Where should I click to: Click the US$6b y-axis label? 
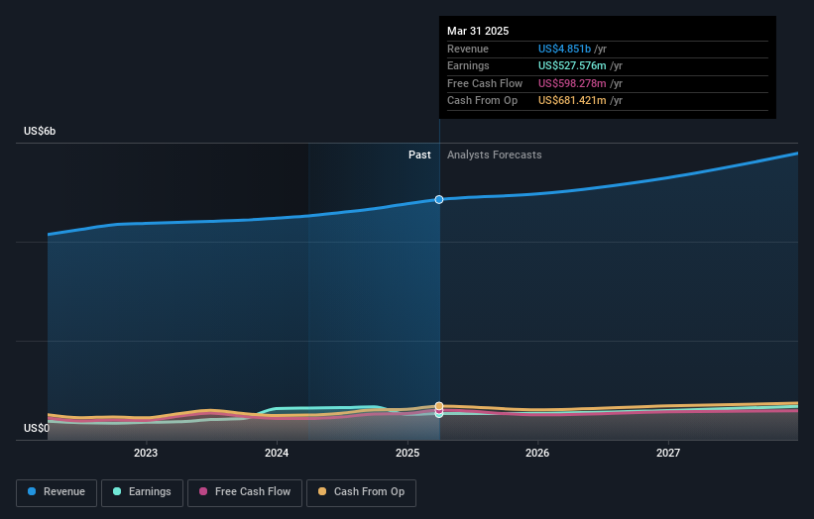point(40,131)
